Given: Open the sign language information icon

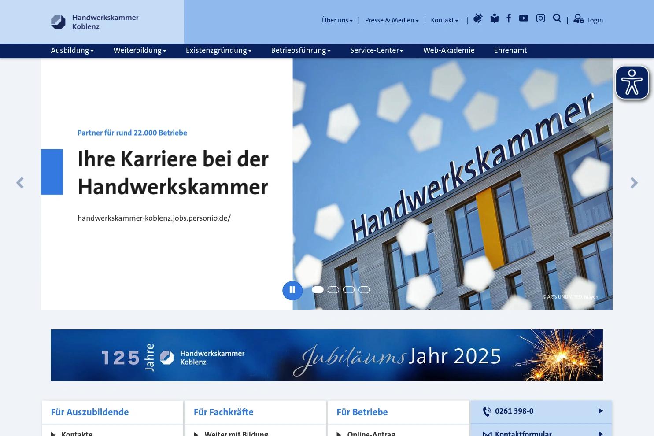Looking at the screenshot, I should point(478,18).
